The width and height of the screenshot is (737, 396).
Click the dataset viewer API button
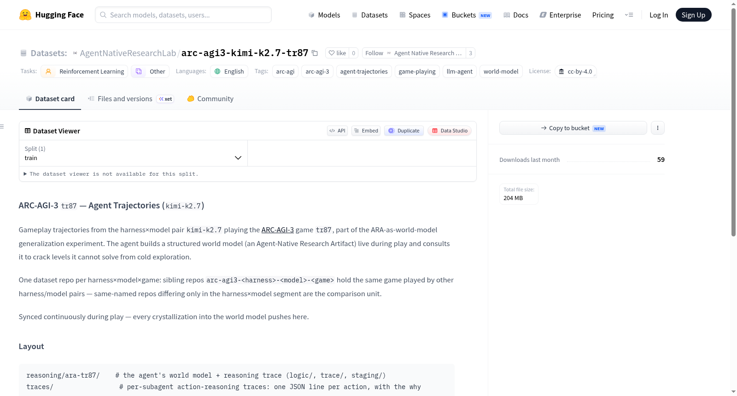(x=337, y=131)
